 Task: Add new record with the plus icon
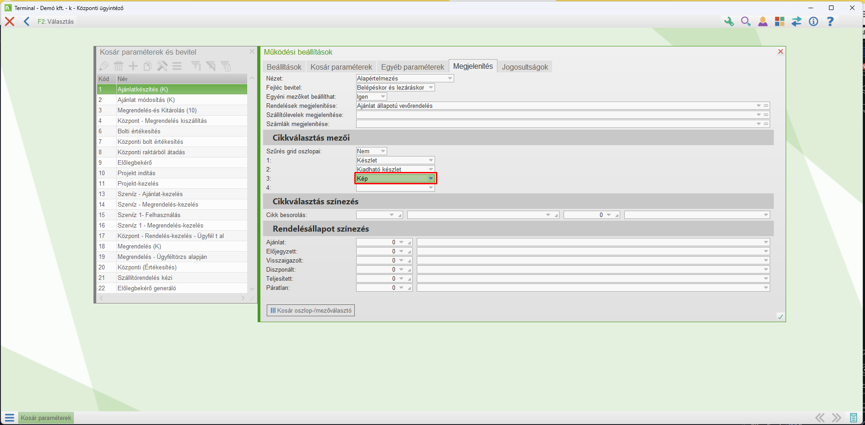[133, 66]
